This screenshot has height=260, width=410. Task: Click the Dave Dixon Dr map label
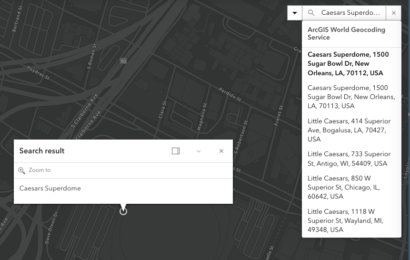tap(51, 228)
